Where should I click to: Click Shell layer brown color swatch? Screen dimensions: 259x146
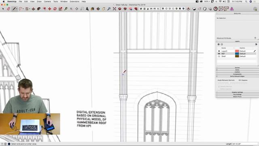click(x=237, y=56)
